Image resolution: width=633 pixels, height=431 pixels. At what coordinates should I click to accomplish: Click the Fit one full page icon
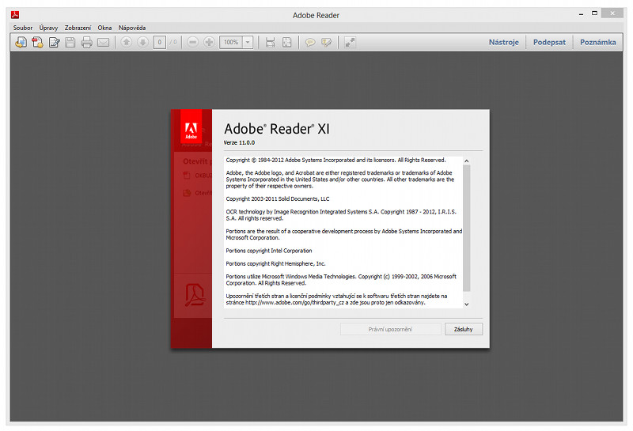[286, 42]
